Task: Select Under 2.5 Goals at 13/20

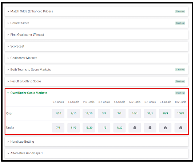Action: click(x=89, y=128)
